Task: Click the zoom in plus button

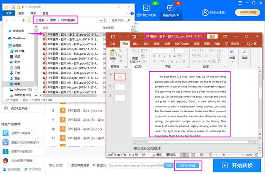Action: point(243,155)
